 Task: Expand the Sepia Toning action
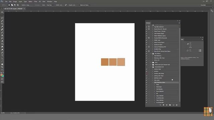(153, 42)
